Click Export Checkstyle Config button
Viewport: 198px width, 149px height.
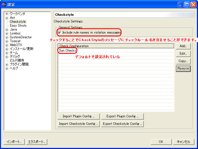pos(122,124)
